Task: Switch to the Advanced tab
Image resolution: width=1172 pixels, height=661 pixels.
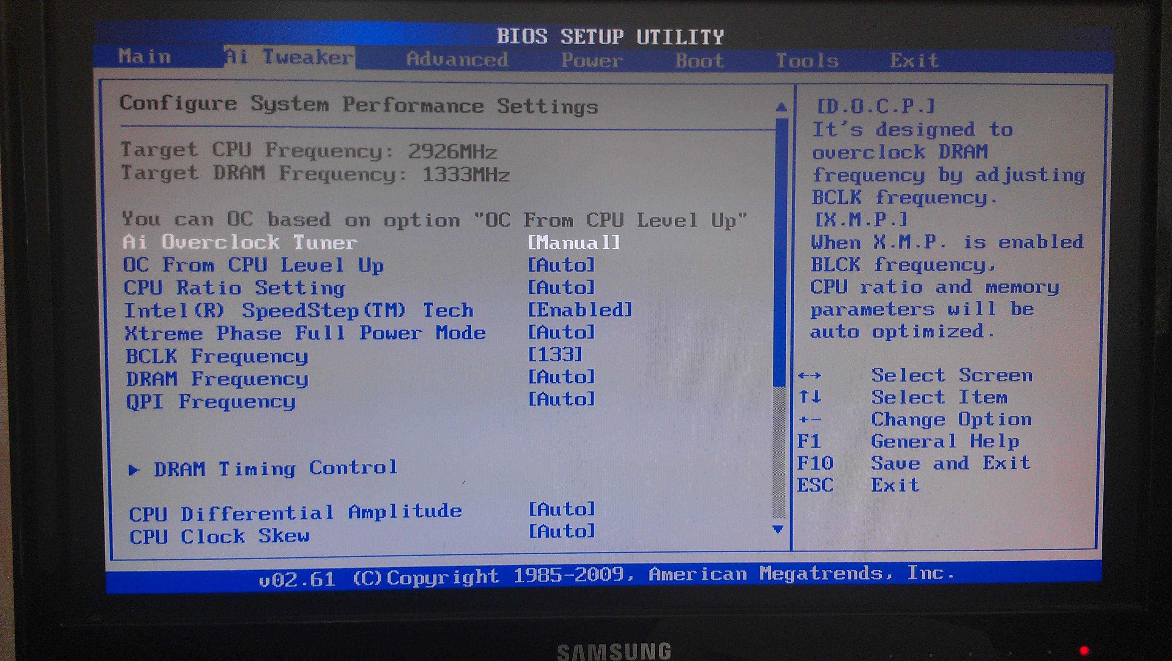Action: pos(456,60)
